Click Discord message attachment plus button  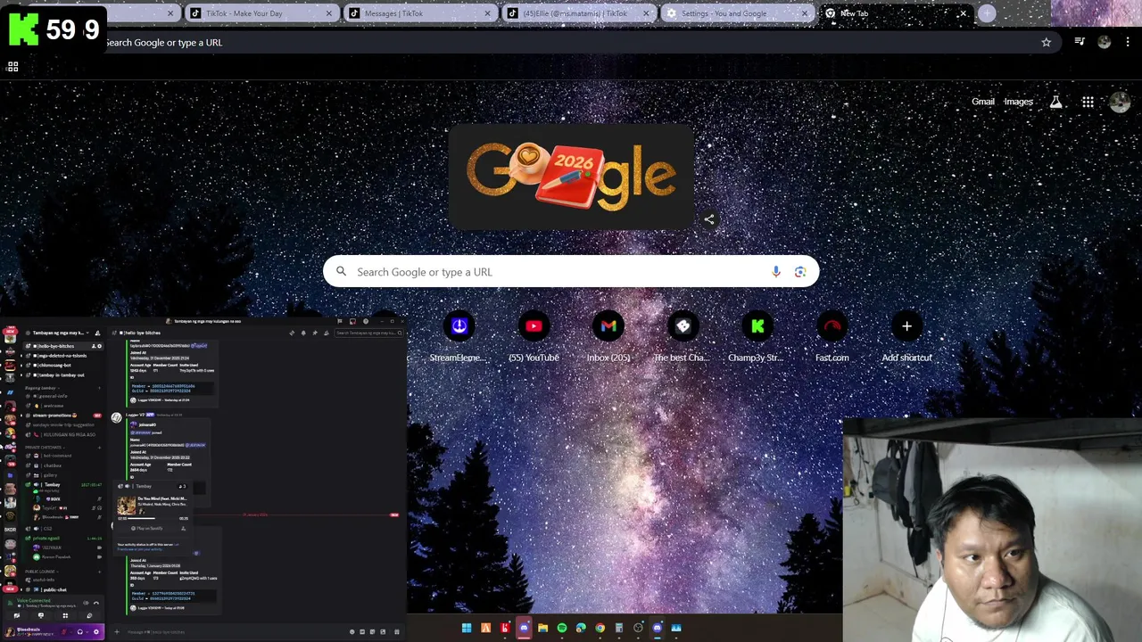click(117, 631)
